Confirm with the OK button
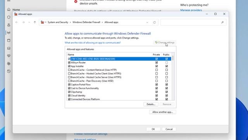 [x=153, y=129]
